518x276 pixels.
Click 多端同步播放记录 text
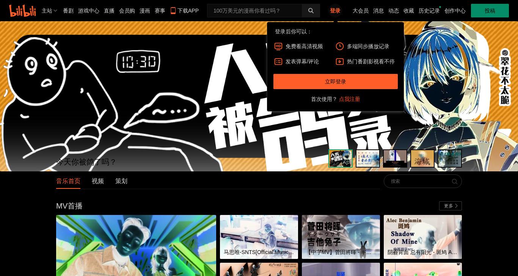tap(368, 46)
